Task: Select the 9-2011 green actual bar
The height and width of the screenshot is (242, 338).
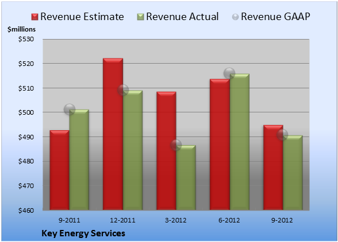Action: [x=79, y=160]
